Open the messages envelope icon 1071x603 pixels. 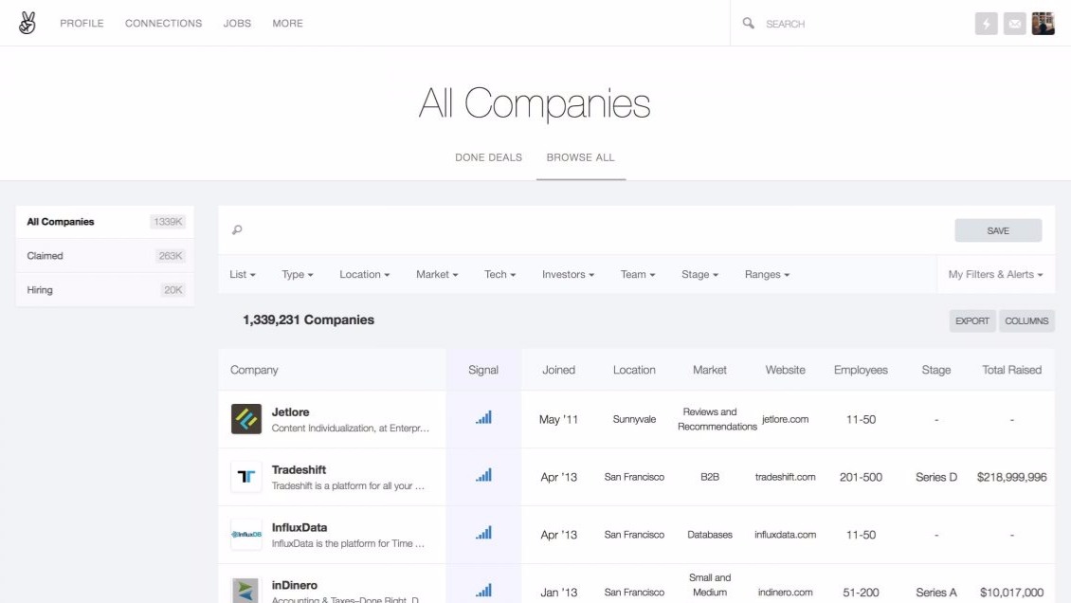1015,24
